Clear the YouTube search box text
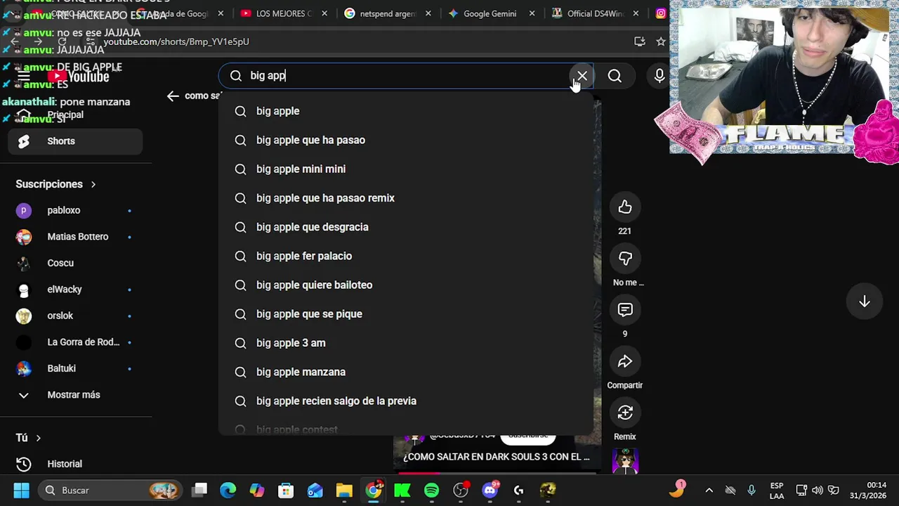This screenshot has width=899, height=506. [582, 76]
